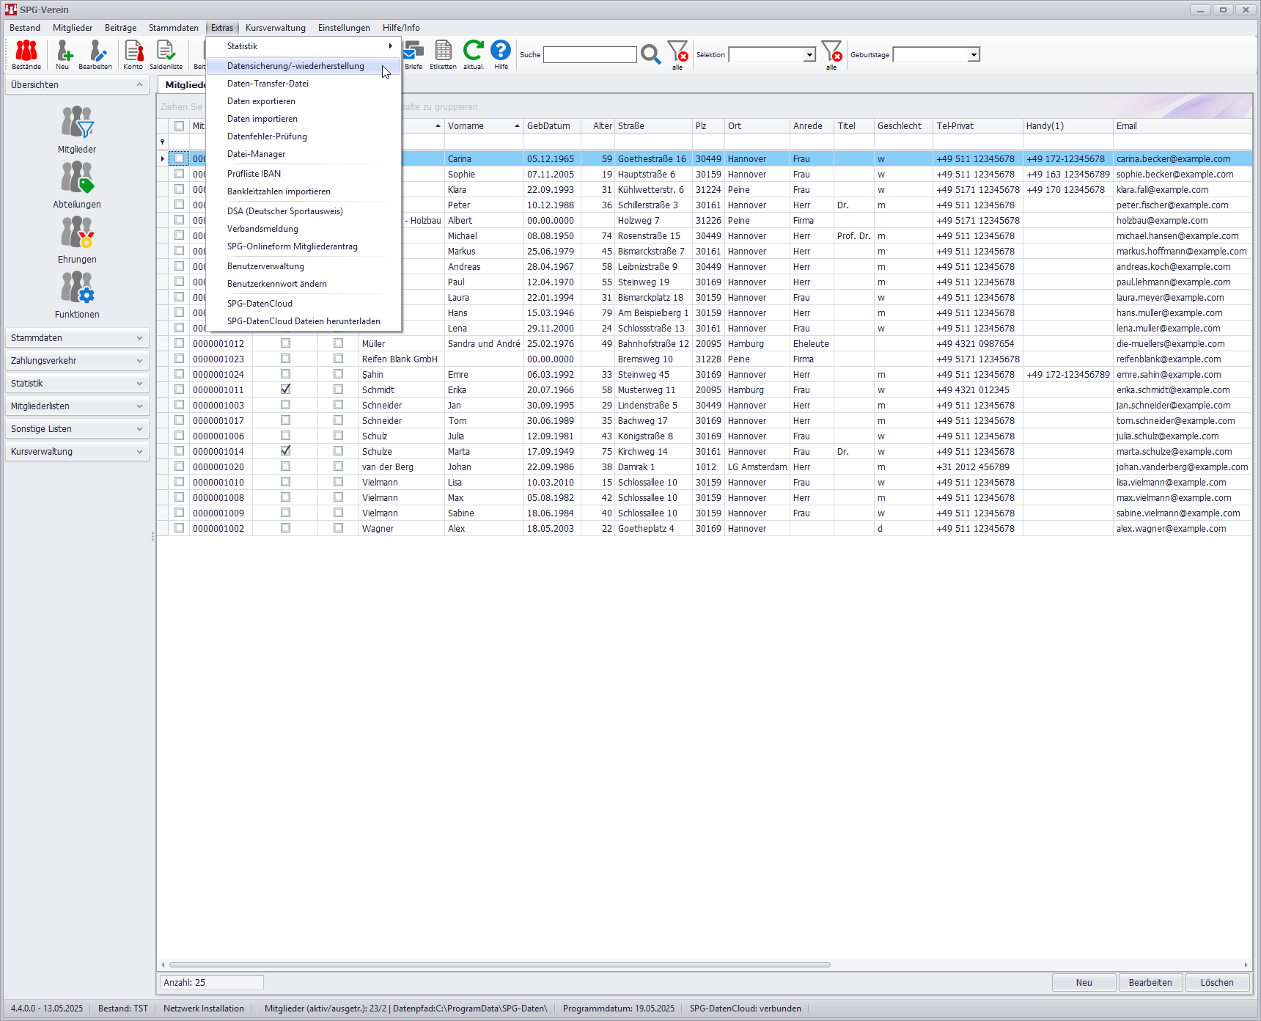The height and width of the screenshot is (1021, 1261).
Task: Open the Saldenliste toolbar icon
Action: tap(166, 54)
